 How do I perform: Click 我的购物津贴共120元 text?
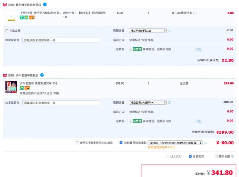(161, 147)
